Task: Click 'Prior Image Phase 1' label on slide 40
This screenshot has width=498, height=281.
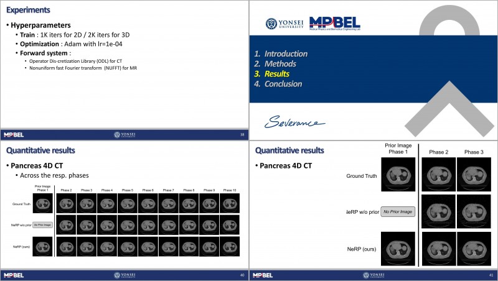Action: pyautogui.click(x=42, y=188)
